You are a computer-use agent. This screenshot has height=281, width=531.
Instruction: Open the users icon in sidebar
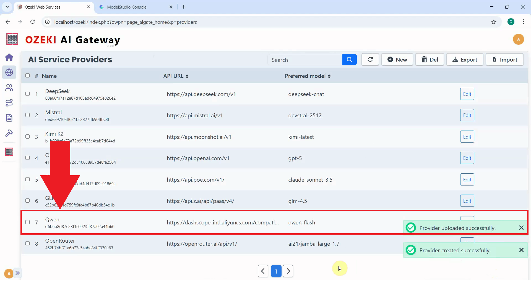[9, 88]
